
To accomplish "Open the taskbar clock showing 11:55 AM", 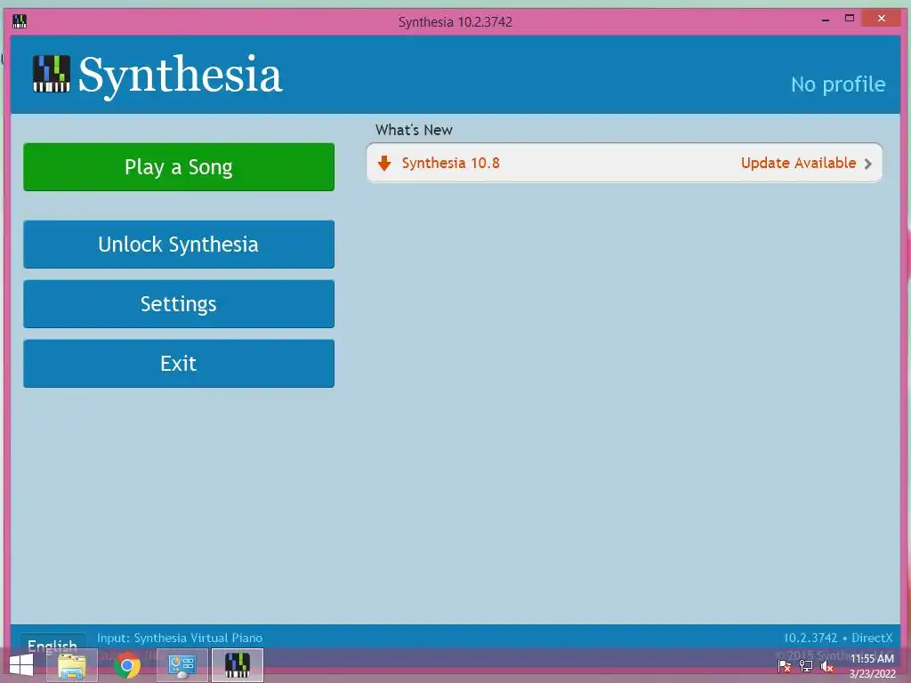I will (x=872, y=666).
